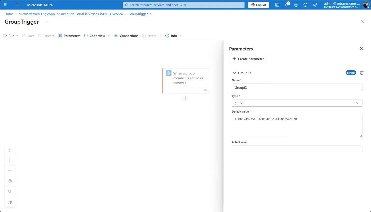This screenshot has height=212, width=371.
Task: Open the canvas search magnifier tool
Action: tap(10, 192)
